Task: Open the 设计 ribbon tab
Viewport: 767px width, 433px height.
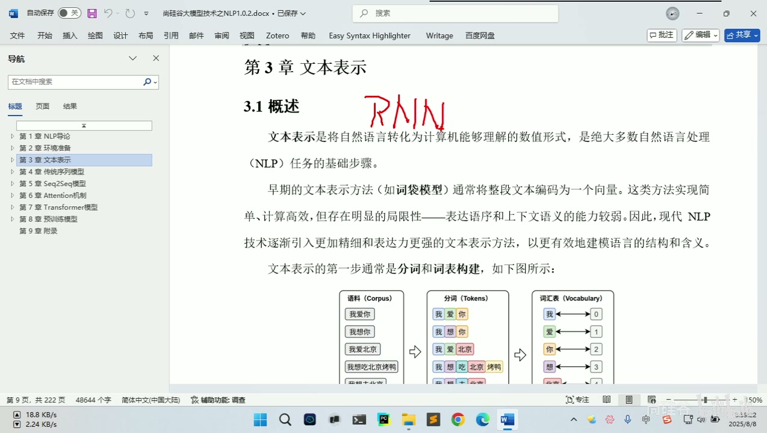Action: [x=120, y=35]
